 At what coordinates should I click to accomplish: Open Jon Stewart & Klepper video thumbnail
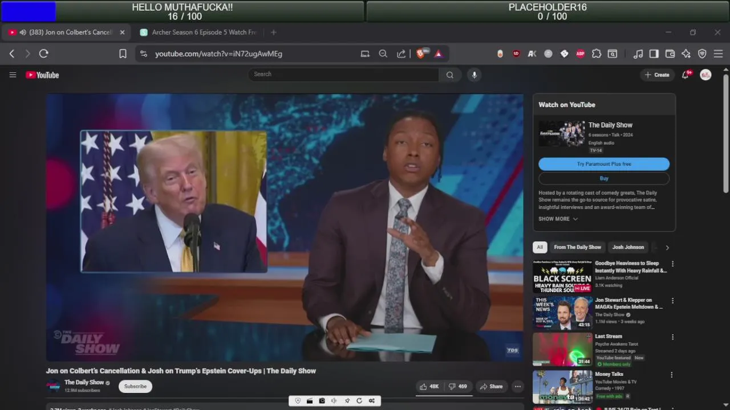pos(562,313)
